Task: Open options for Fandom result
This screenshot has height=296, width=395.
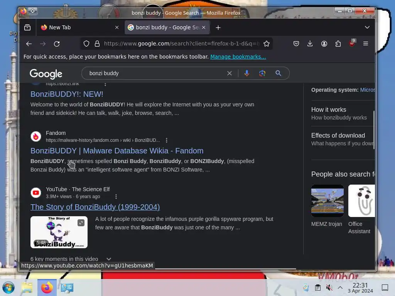Action: coord(167,140)
